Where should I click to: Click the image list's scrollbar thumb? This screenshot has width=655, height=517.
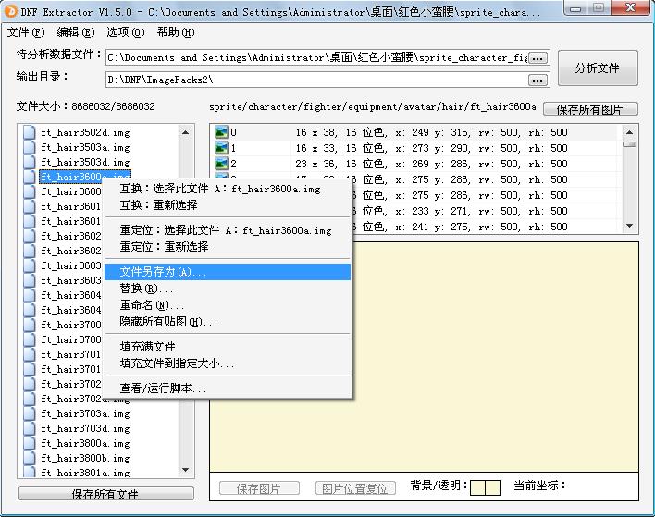click(629, 144)
